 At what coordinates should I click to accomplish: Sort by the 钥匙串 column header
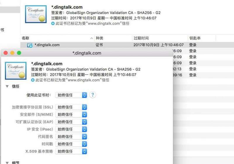tap(202, 38)
